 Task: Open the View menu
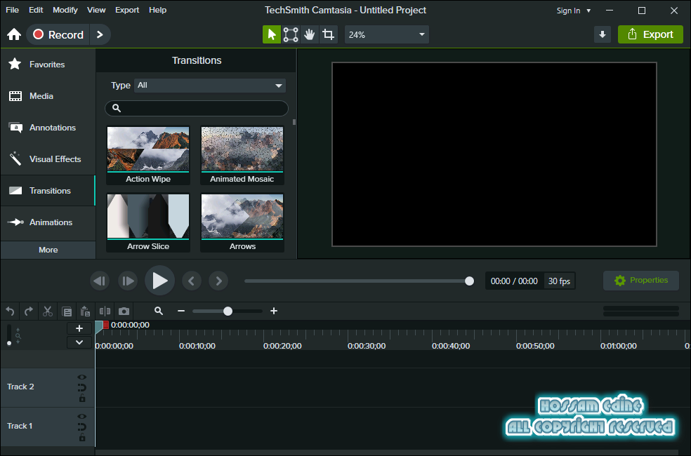(x=96, y=10)
